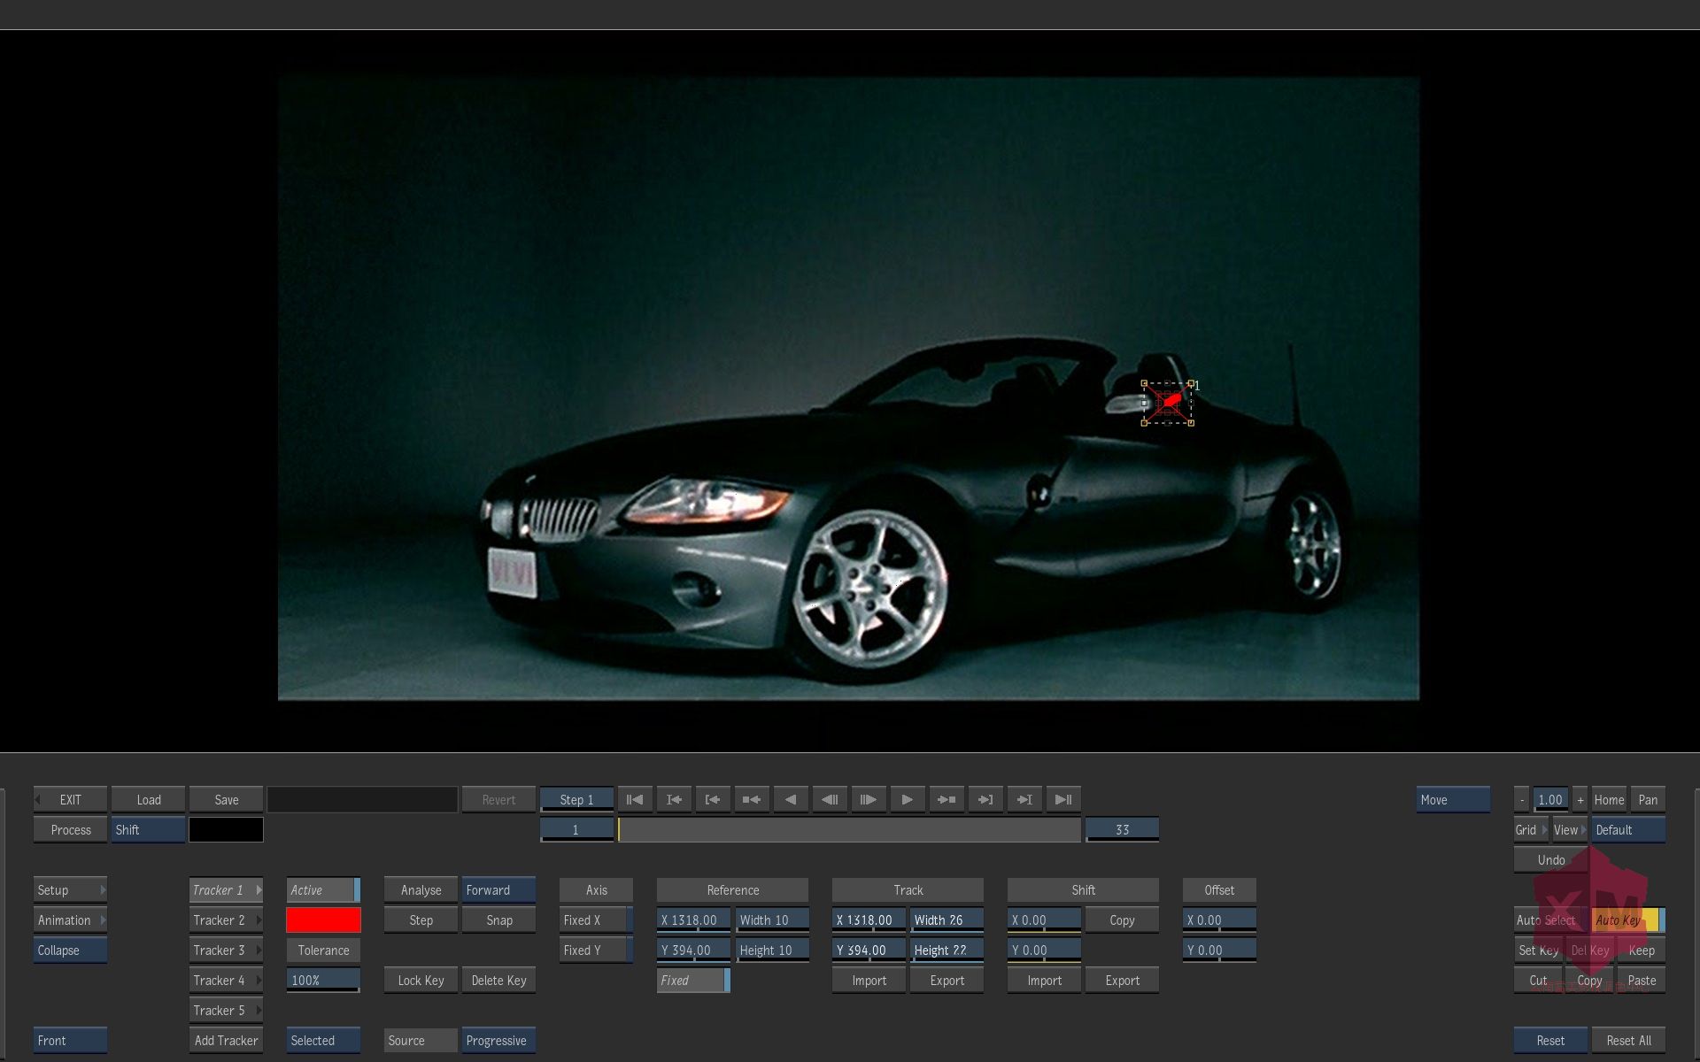Open the Tracker 1 options
The width and height of the screenshot is (1700, 1062).
(226, 889)
